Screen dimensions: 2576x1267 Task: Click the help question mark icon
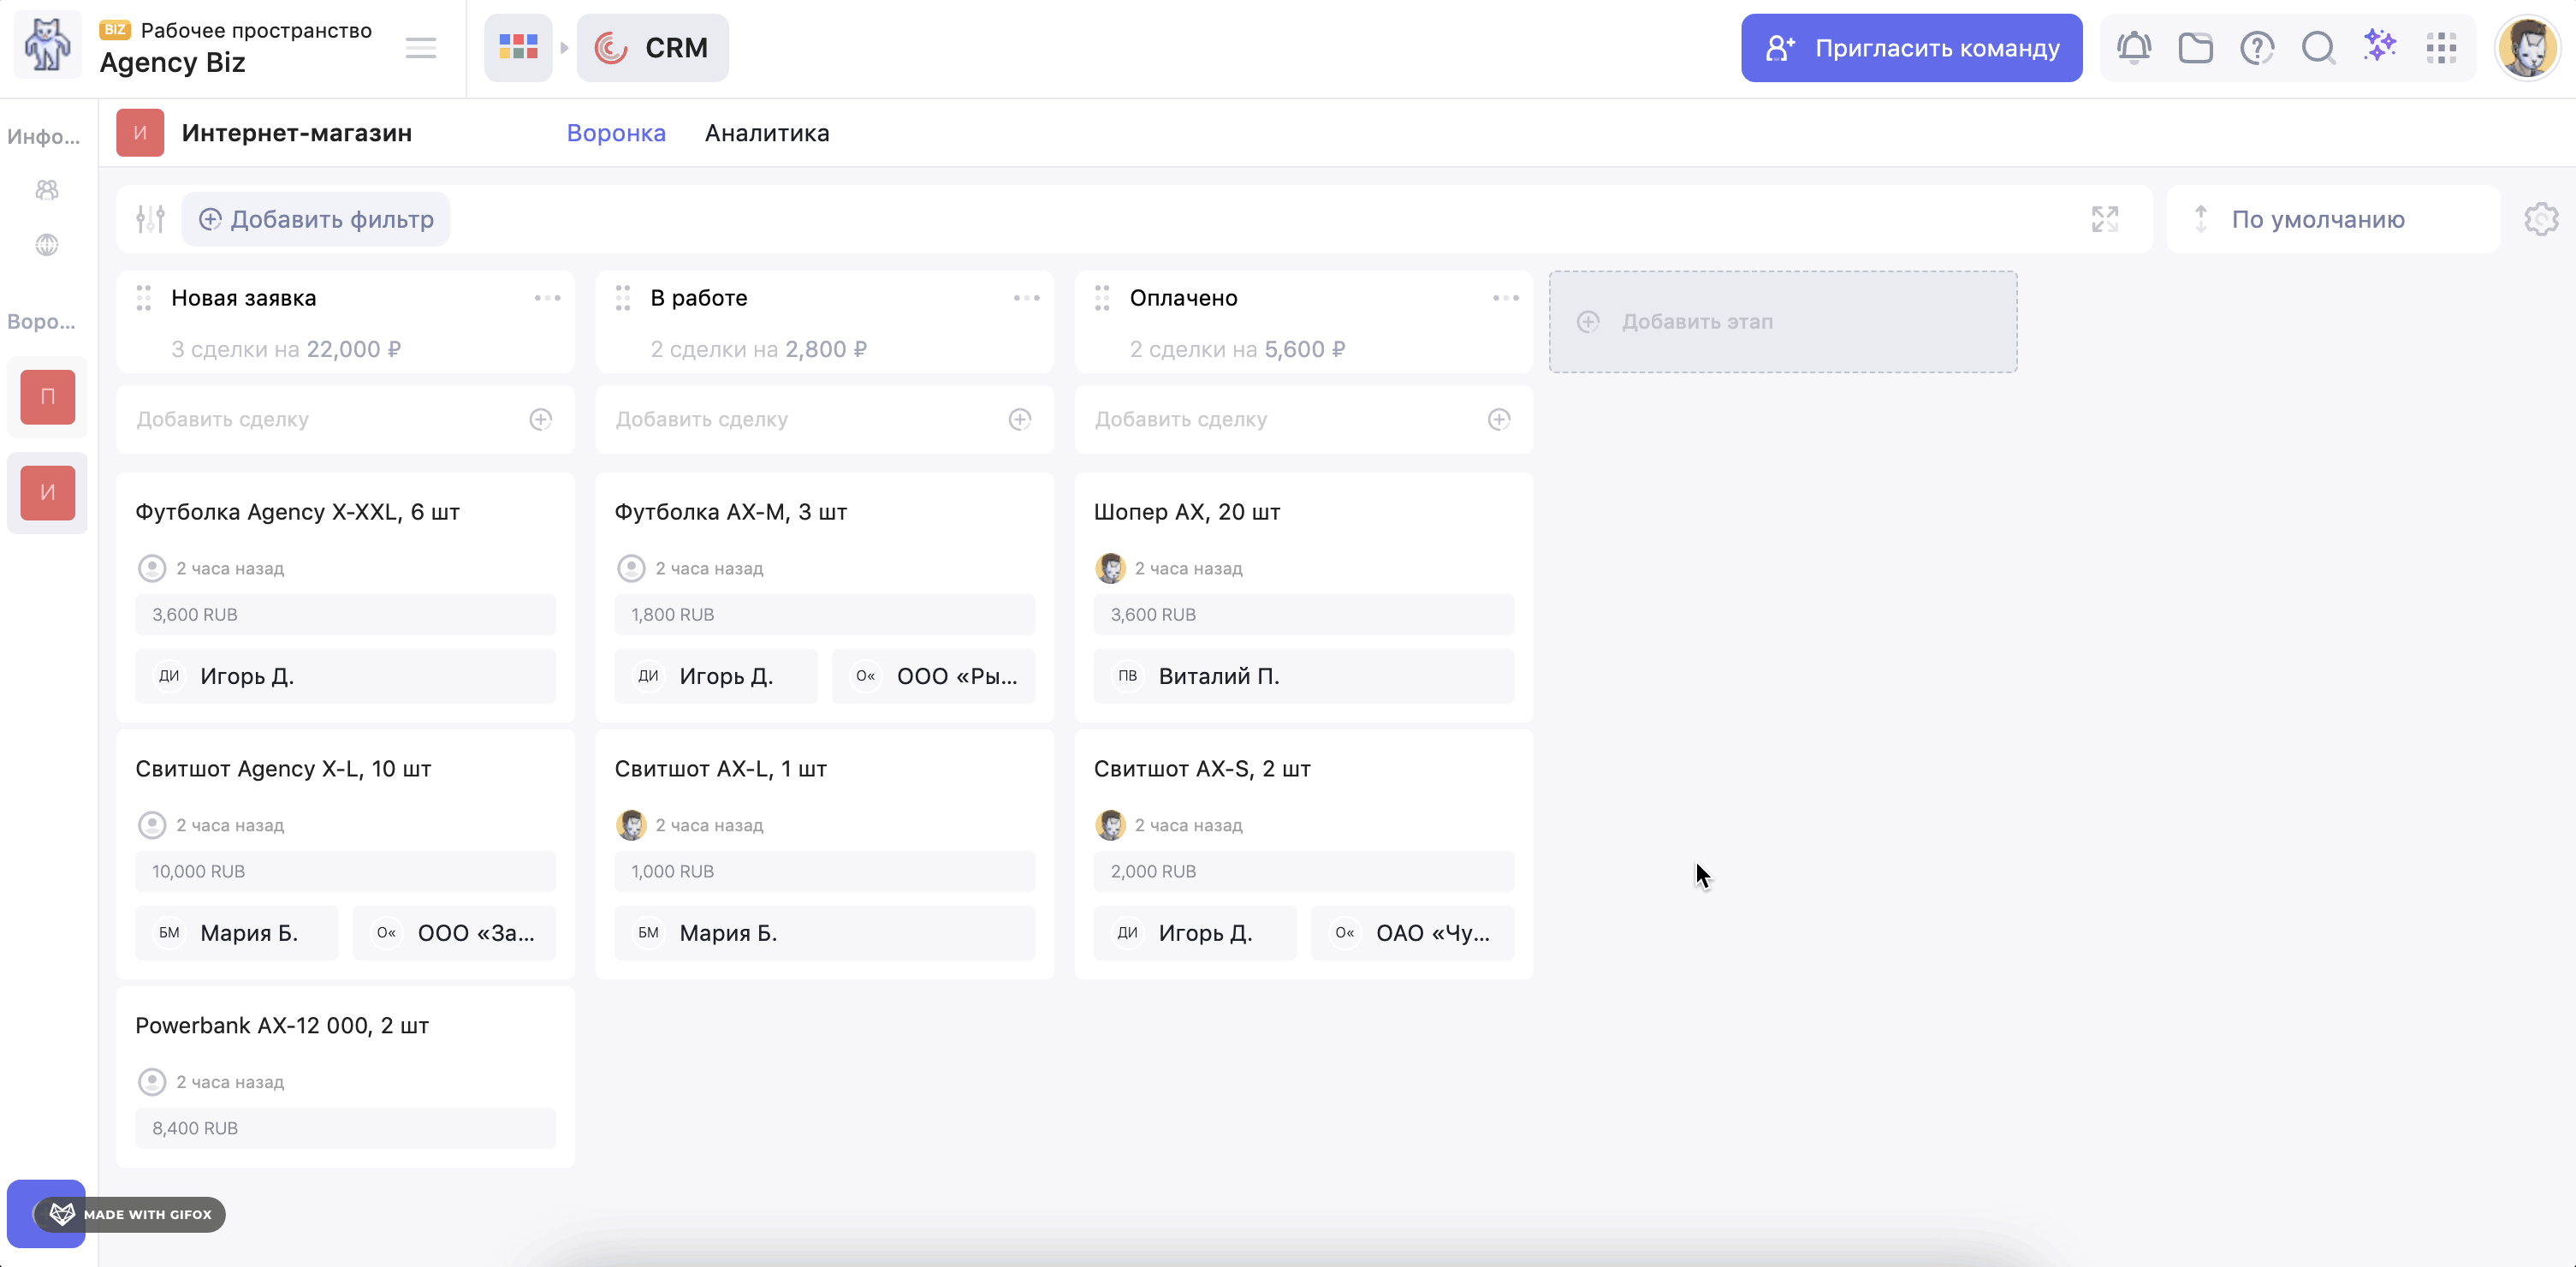(2257, 47)
